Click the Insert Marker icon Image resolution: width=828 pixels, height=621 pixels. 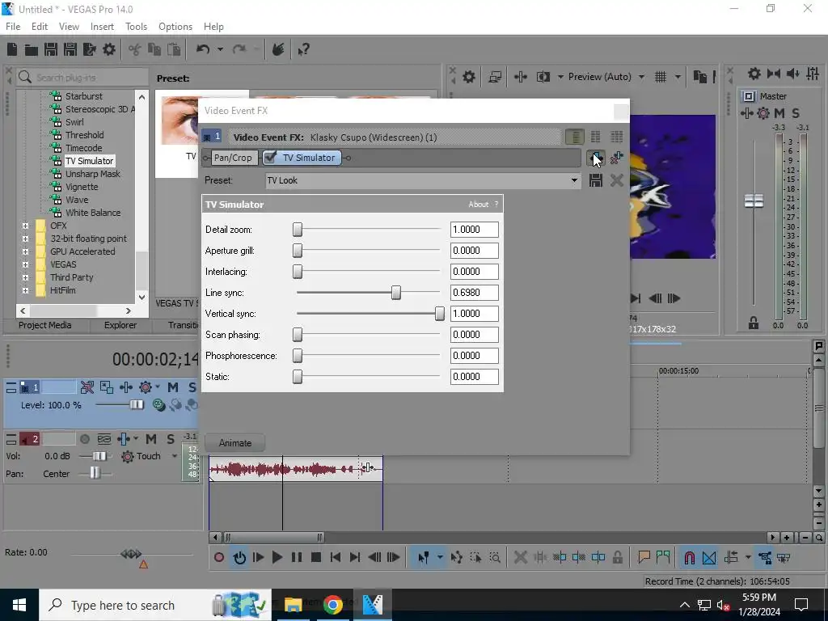coord(644,557)
